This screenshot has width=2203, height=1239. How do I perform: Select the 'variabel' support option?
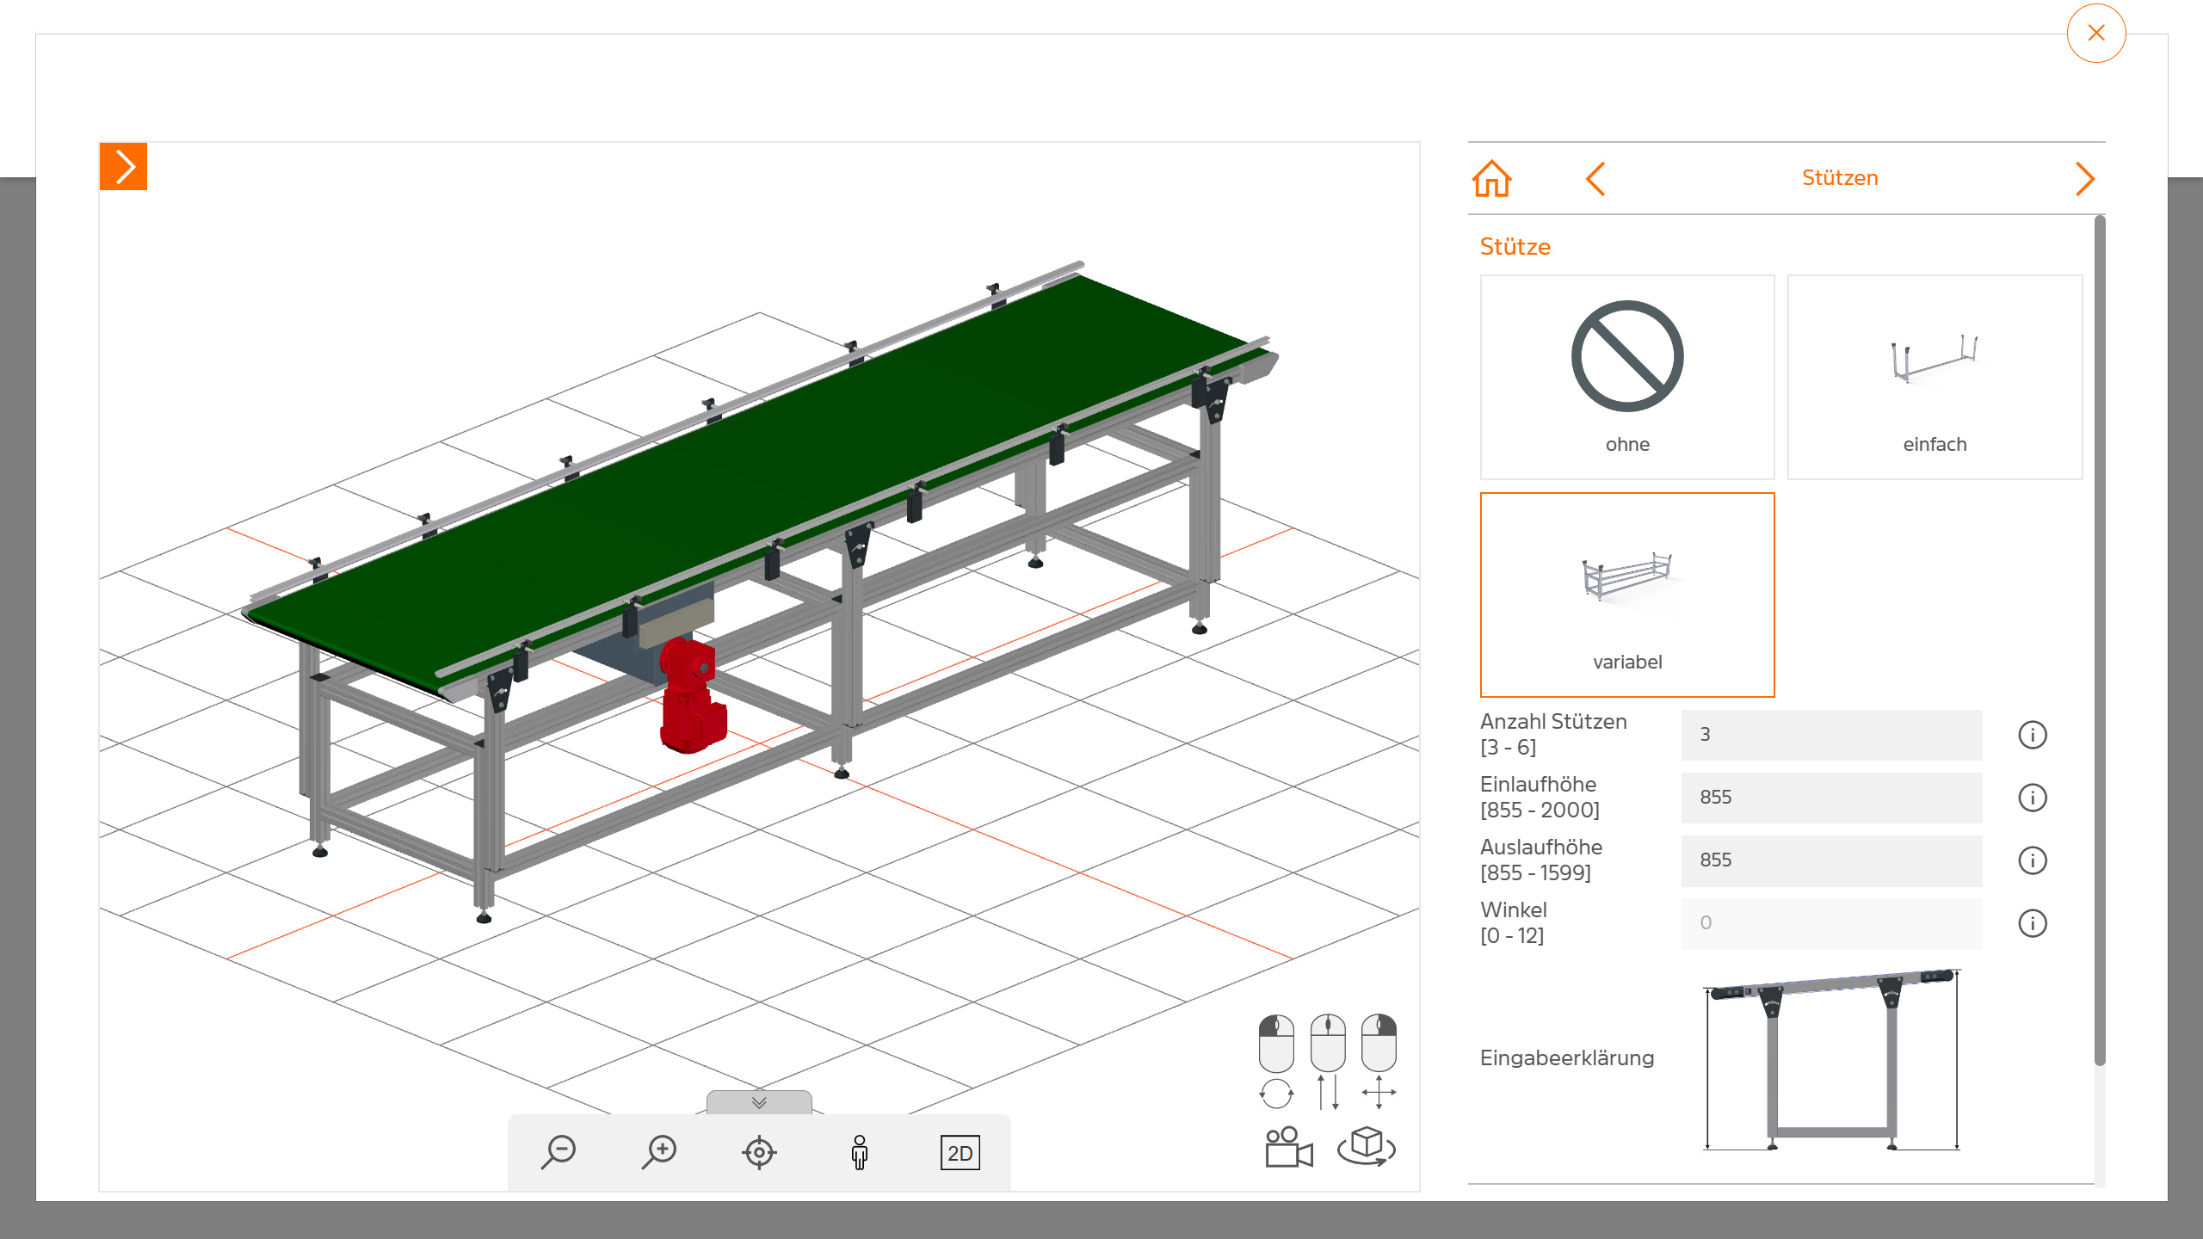[x=1627, y=595]
